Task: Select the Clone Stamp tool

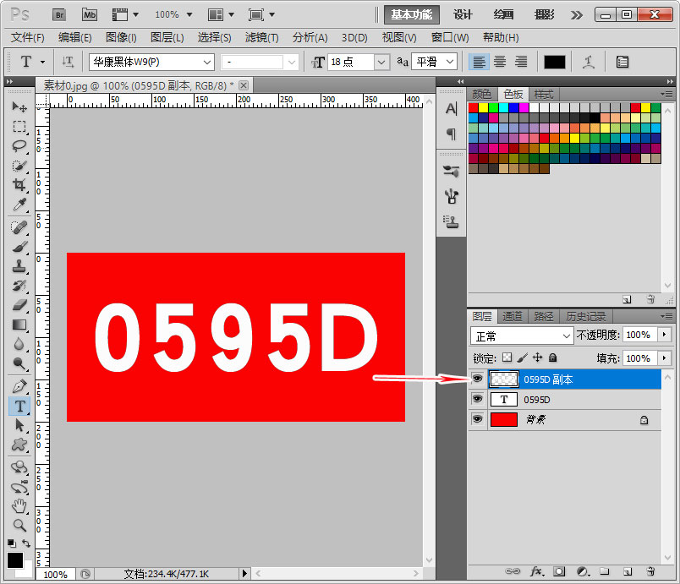Action: [x=19, y=266]
